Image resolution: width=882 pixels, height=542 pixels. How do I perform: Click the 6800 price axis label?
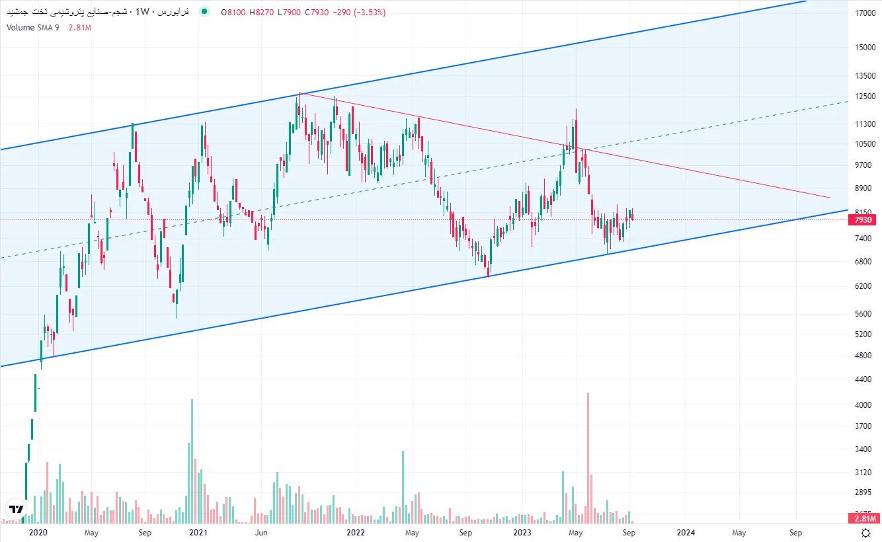(x=865, y=261)
